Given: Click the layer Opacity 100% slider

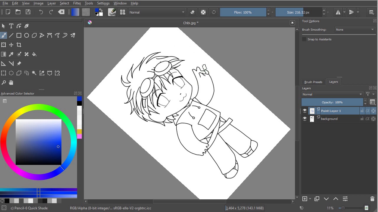Looking at the screenshot, I should (x=332, y=102).
